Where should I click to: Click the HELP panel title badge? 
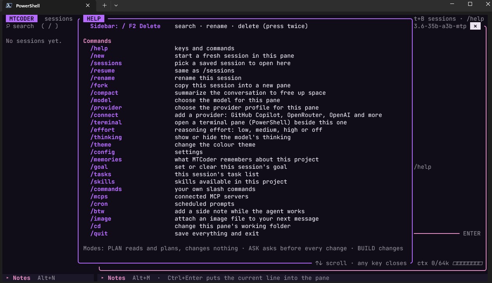tap(94, 19)
